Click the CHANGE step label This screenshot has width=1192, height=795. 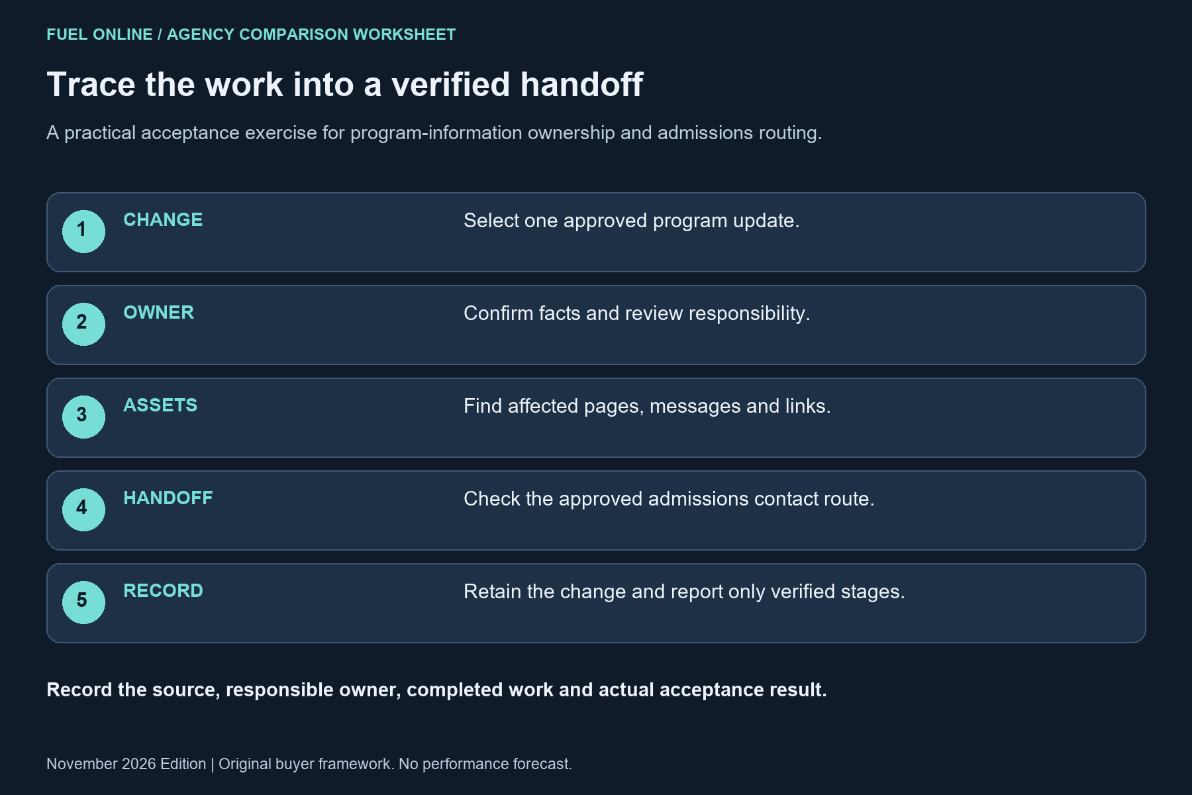[x=163, y=220]
